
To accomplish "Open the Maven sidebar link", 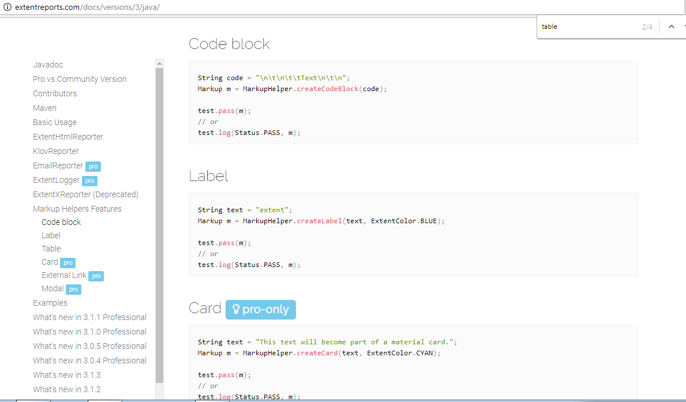I will [x=44, y=108].
